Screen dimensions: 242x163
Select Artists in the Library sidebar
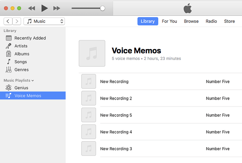33,46
